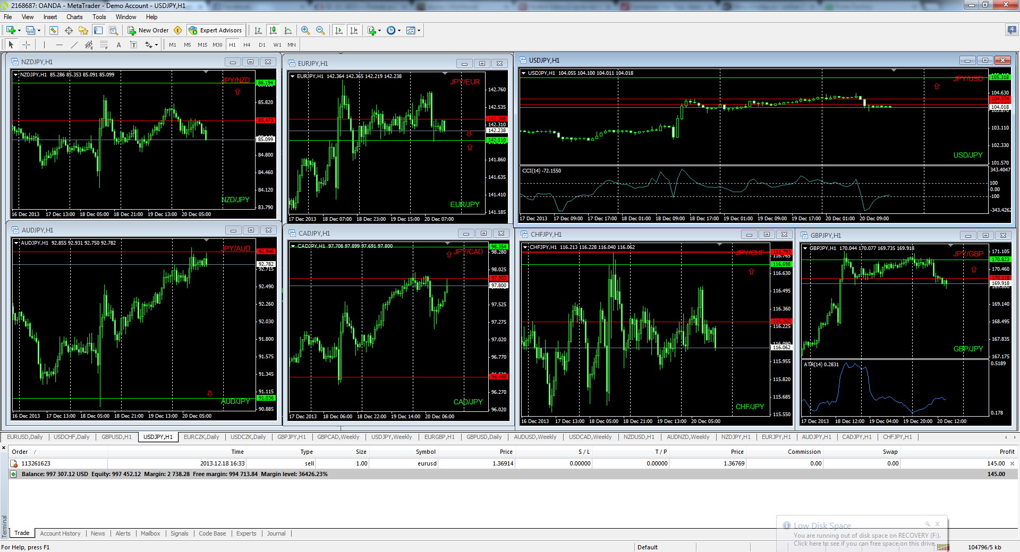1020x552 pixels.
Task: Toggle the Terminal panel icon
Action: tap(98, 30)
